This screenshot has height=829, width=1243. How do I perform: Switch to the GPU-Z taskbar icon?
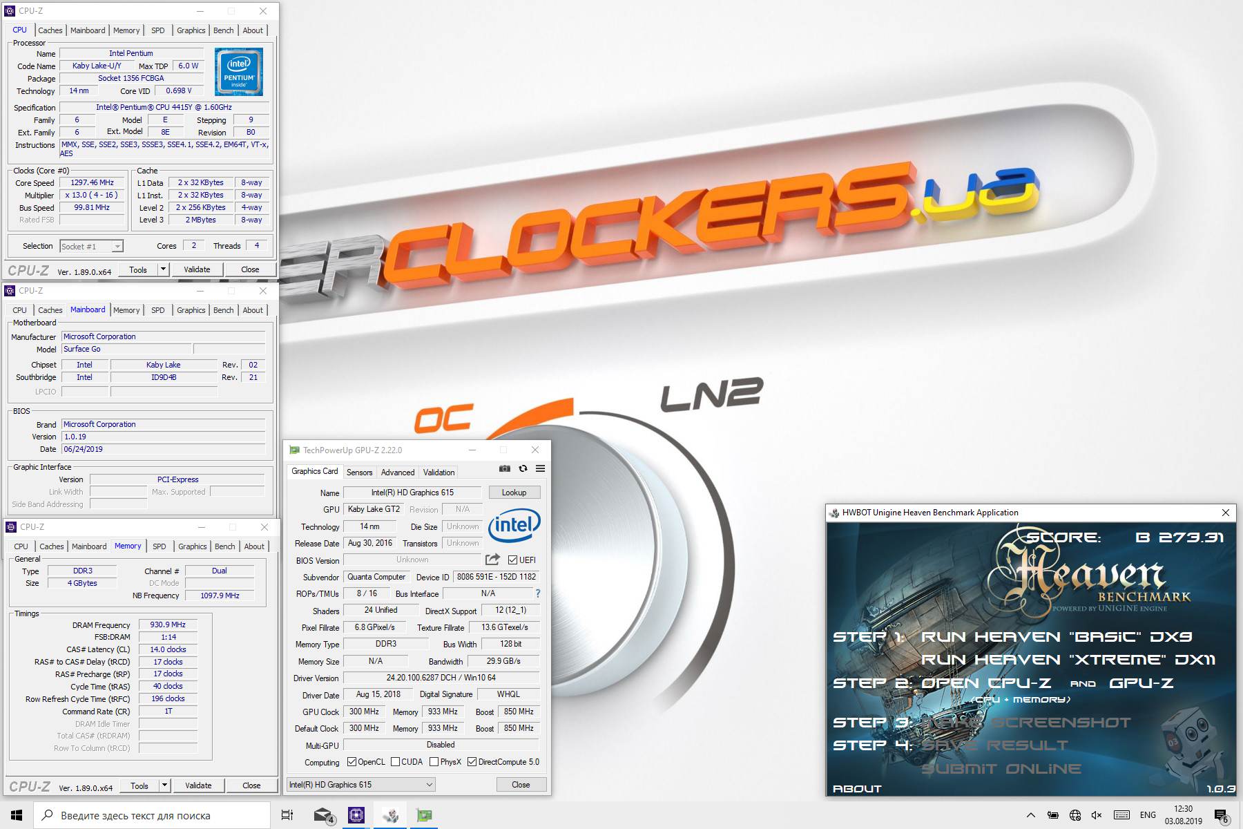(424, 815)
